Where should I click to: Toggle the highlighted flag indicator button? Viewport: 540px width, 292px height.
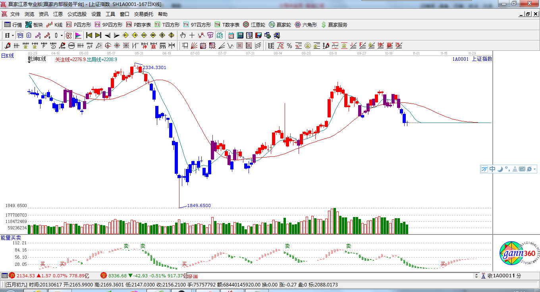point(78,35)
